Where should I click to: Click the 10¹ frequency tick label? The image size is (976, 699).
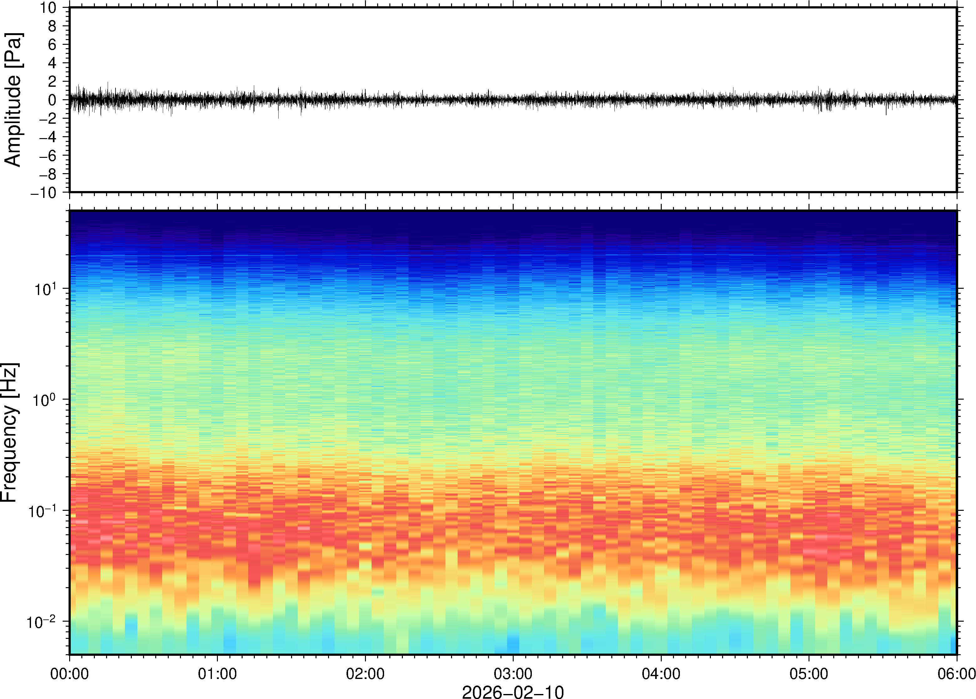(45, 289)
